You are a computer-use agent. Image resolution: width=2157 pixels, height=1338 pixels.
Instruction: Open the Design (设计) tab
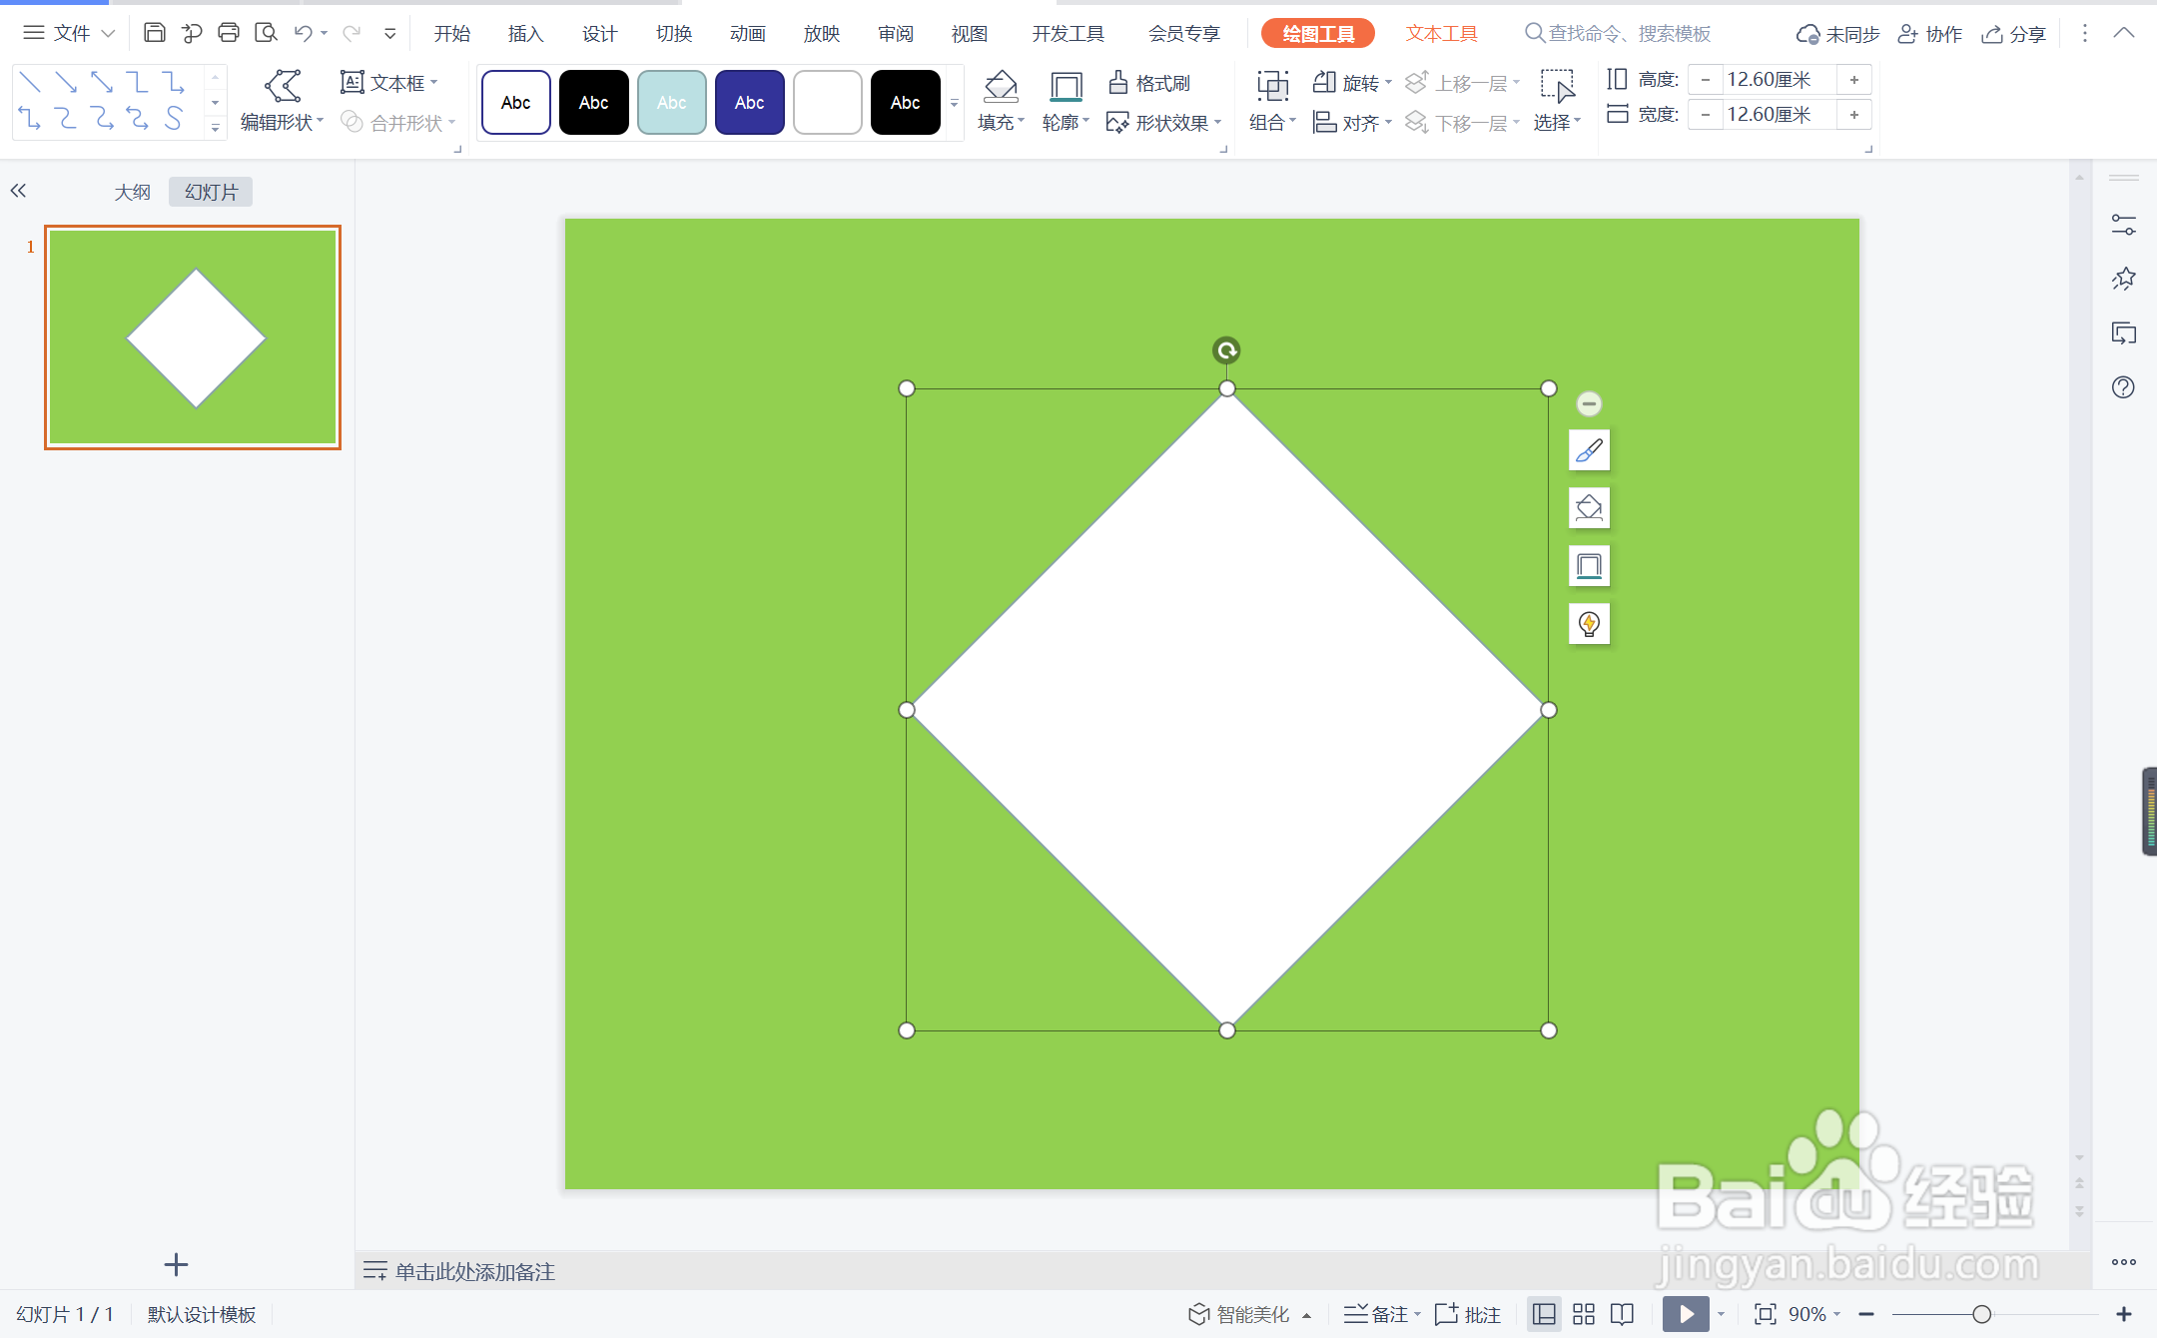point(599,34)
